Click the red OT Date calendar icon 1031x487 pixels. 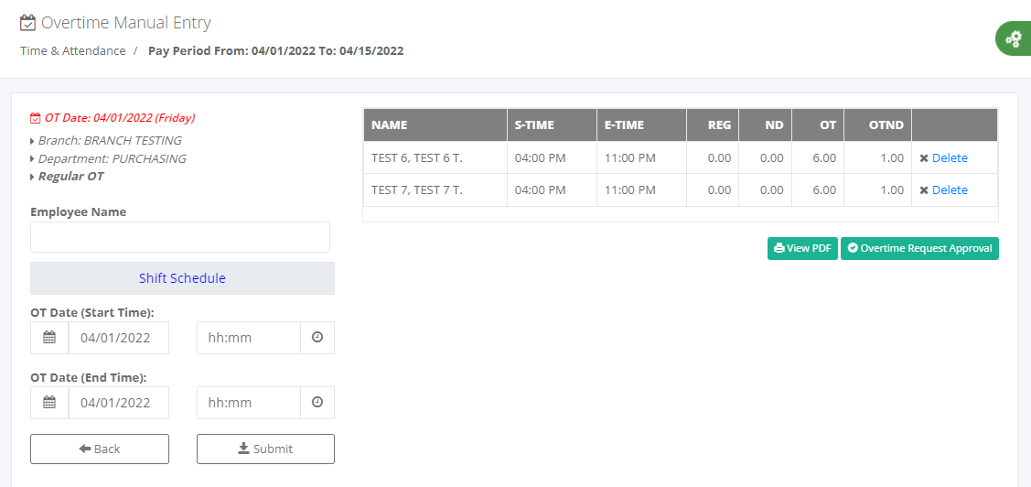(x=35, y=118)
